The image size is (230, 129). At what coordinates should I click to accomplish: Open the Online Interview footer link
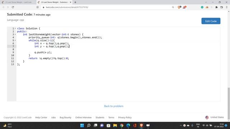pyautogui.click(x=83, y=118)
